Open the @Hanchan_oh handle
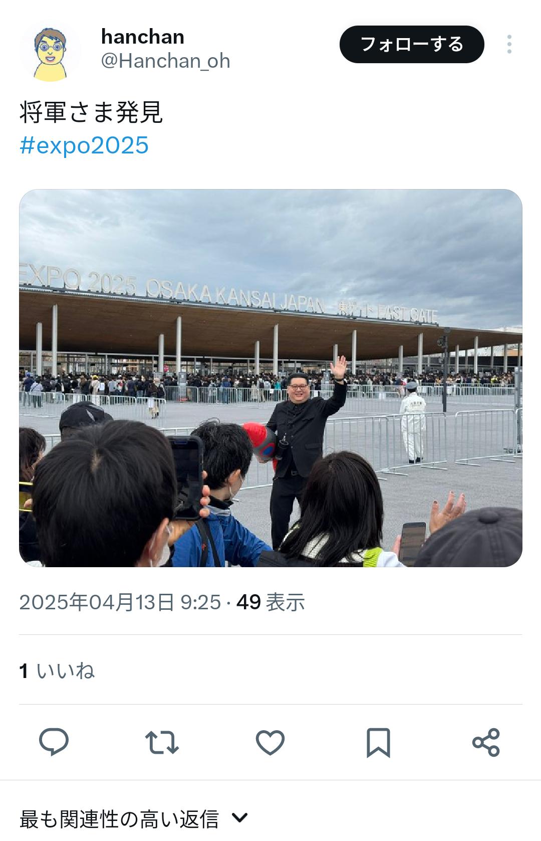The image size is (541, 841). [165, 61]
